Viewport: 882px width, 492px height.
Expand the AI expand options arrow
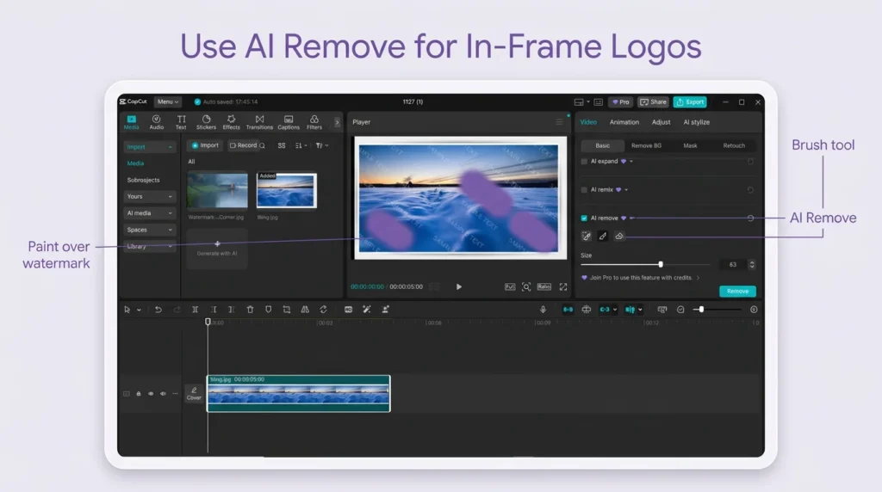tap(631, 162)
